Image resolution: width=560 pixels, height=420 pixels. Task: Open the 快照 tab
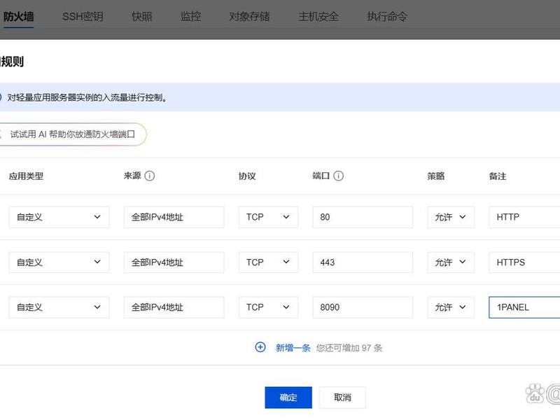(x=142, y=16)
